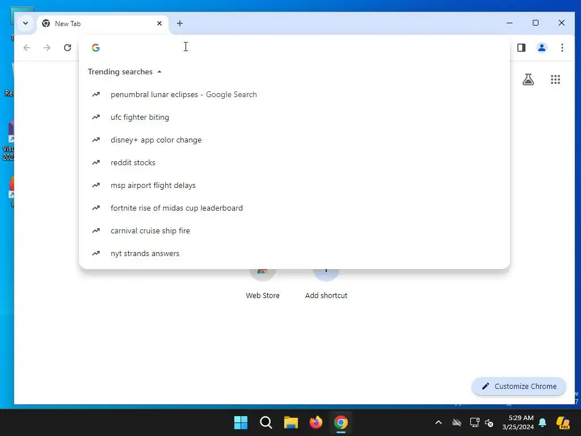
Task: Maximize the Chrome window
Action: pos(536,23)
